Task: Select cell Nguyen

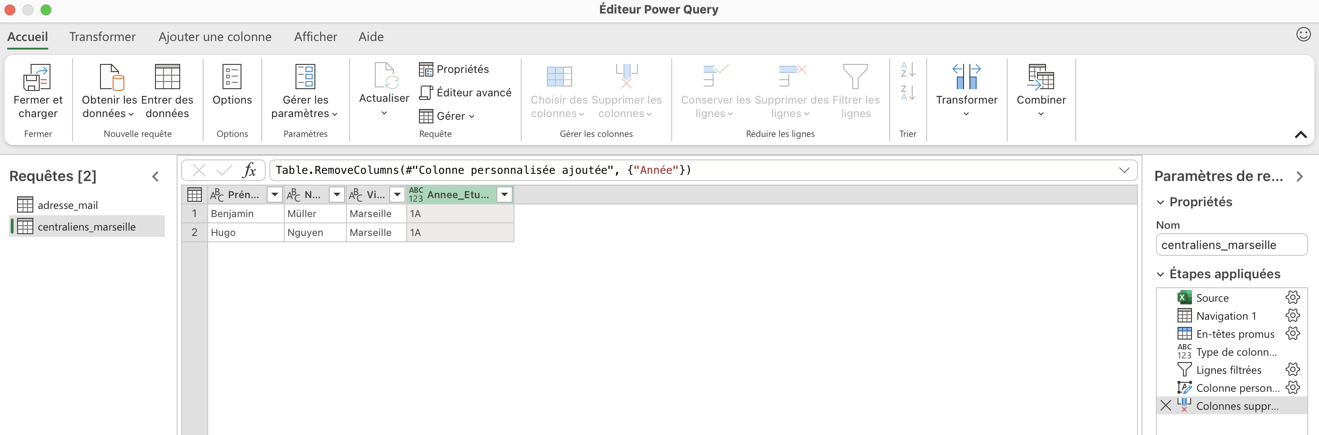Action: coord(315,232)
